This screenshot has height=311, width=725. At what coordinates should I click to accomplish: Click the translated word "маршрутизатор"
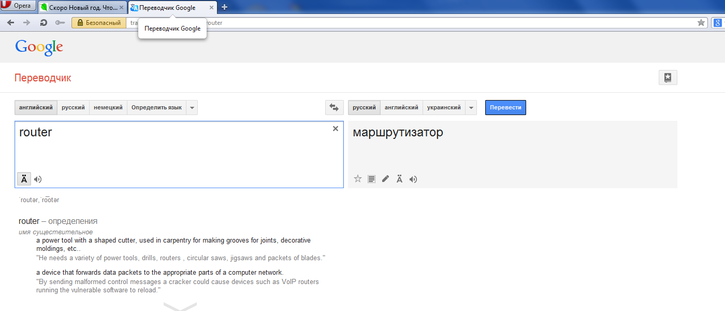click(x=398, y=133)
